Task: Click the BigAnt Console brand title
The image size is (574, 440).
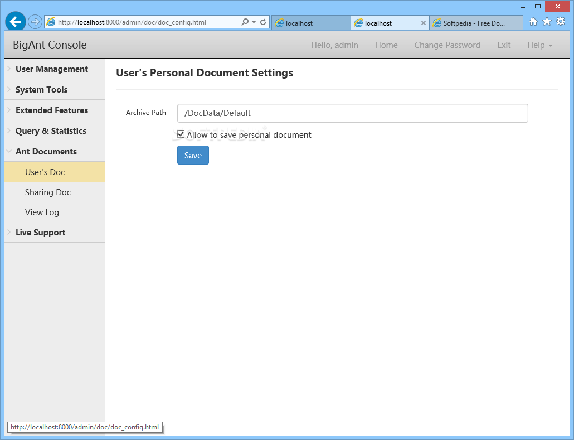Action: click(50, 45)
